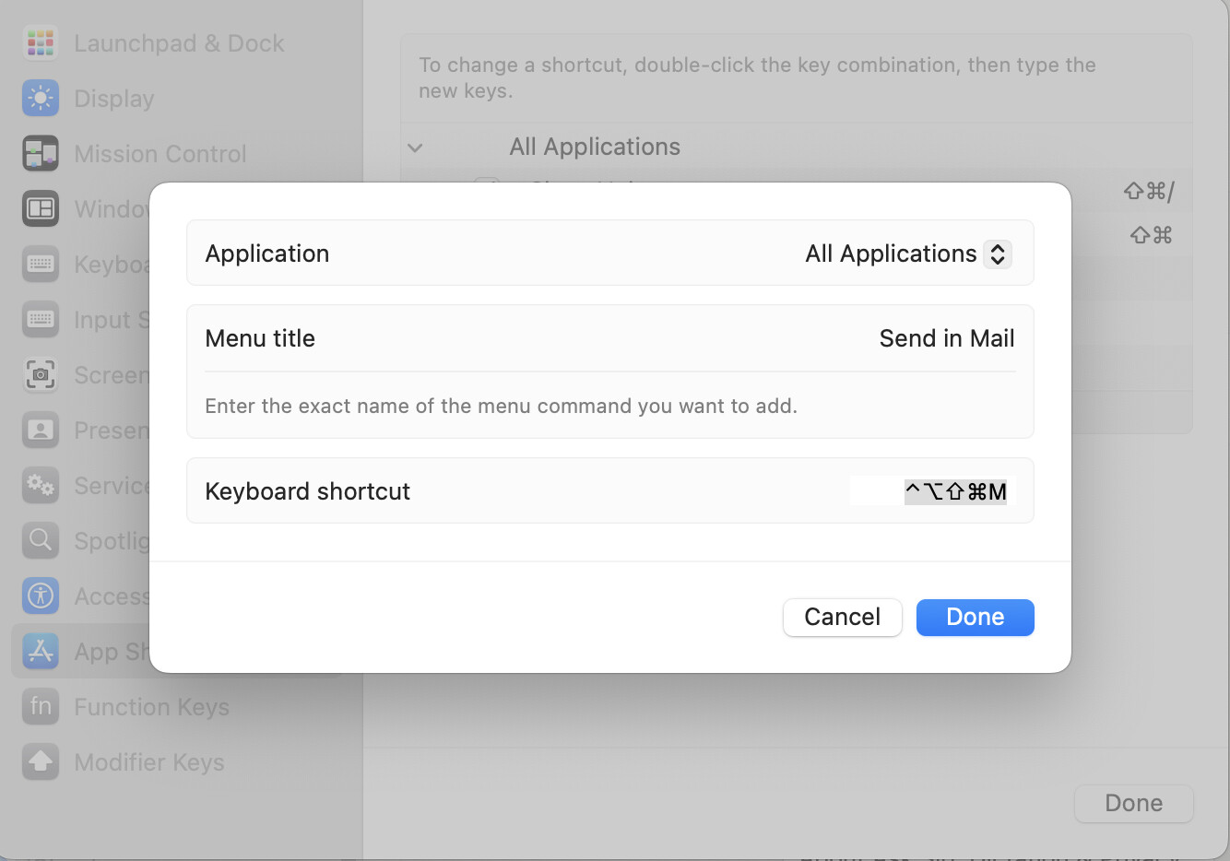The image size is (1230, 861).
Task: Click the Launchpad & Dock sidebar icon
Action: pyautogui.click(x=41, y=43)
